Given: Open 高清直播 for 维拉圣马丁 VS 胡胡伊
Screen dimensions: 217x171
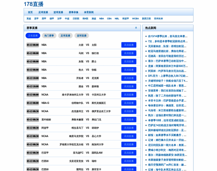Looking at the screenshot, I should pyautogui.click(x=129, y=128).
